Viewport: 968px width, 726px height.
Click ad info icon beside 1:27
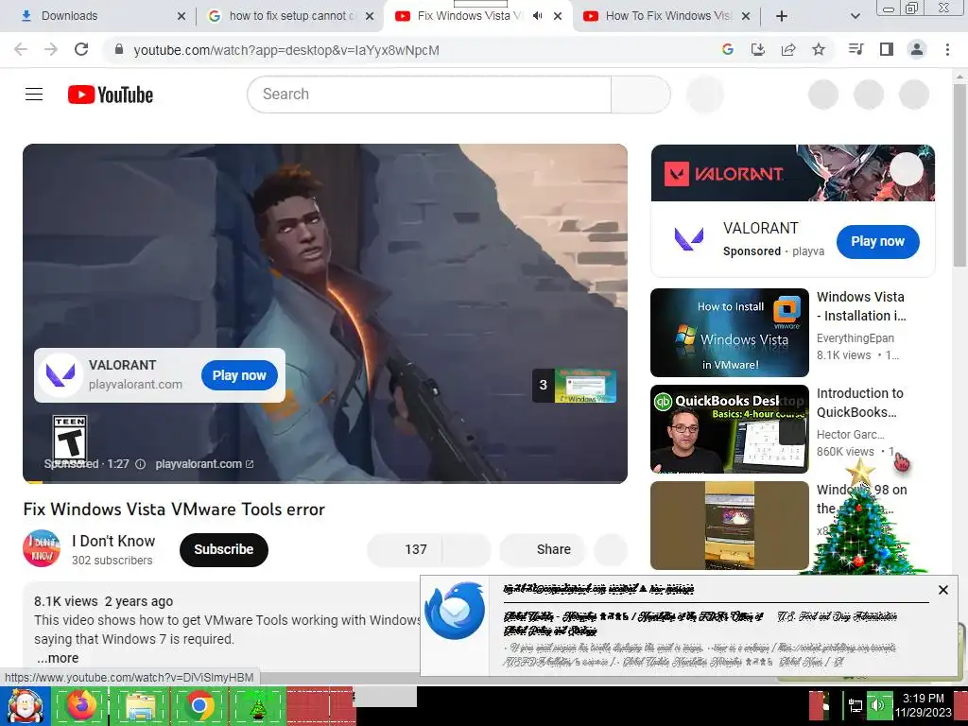click(141, 463)
